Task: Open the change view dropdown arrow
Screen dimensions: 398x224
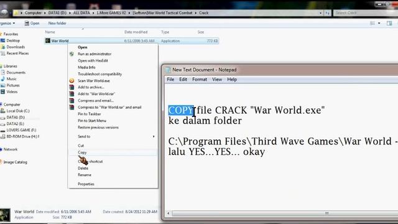Action: point(379,24)
